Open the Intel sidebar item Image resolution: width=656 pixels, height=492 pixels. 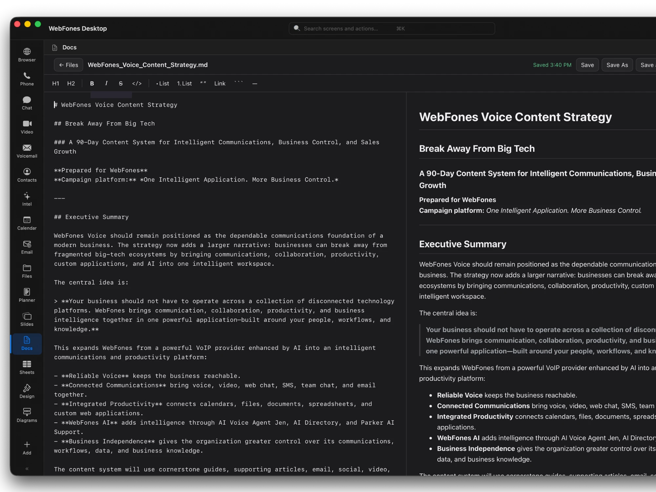click(27, 199)
